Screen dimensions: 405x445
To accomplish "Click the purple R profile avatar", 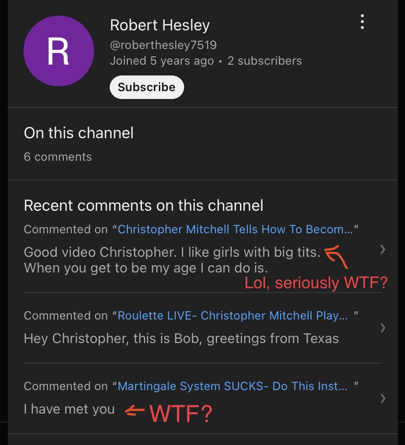I will coord(59,51).
